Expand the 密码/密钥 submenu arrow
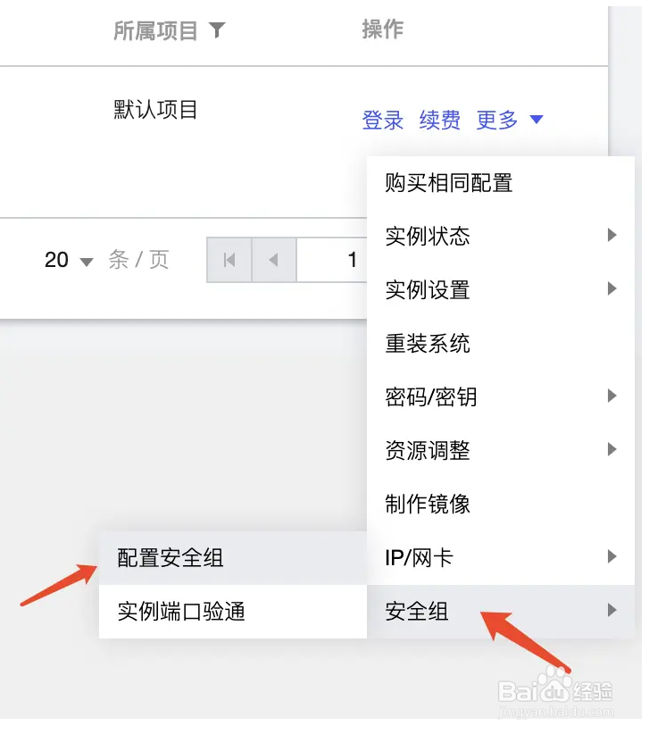The image size is (649, 734). tap(612, 396)
